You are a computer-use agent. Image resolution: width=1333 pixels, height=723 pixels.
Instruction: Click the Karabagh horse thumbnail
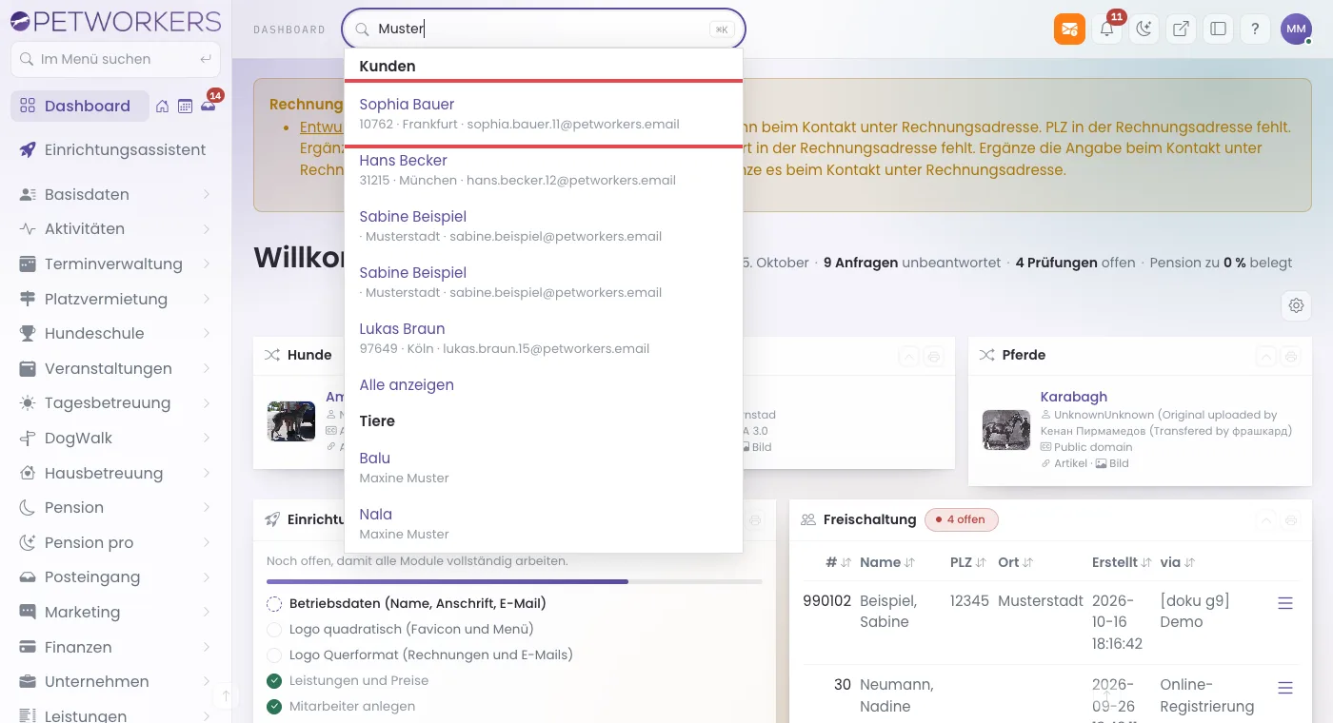[x=1006, y=430]
